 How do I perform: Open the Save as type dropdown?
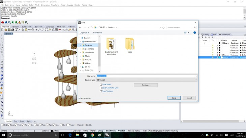147,80
